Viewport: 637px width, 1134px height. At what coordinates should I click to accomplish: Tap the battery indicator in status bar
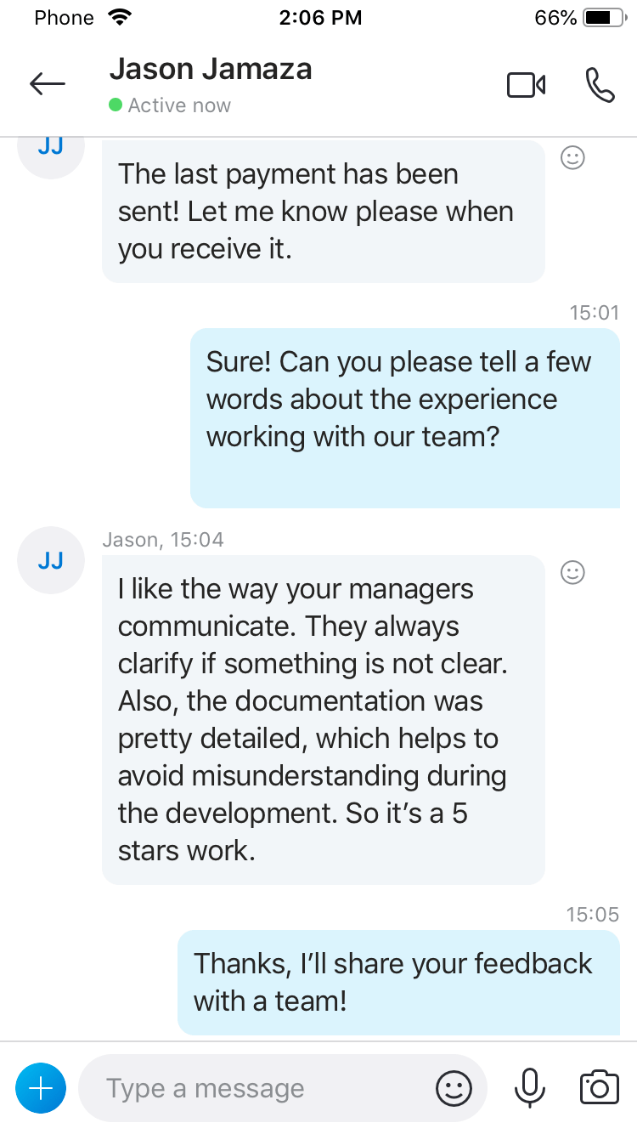pos(604,18)
